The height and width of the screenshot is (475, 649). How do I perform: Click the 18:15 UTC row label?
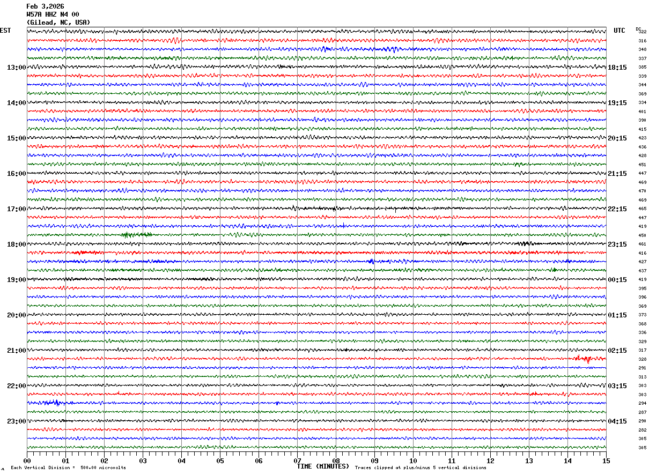pos(617,68)
